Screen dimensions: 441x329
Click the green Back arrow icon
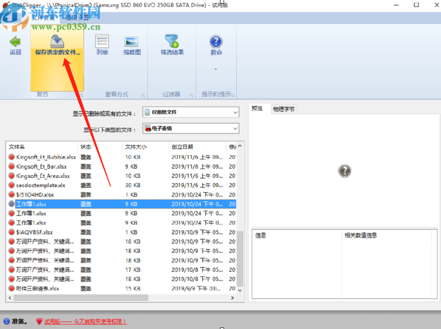[15, 42]
